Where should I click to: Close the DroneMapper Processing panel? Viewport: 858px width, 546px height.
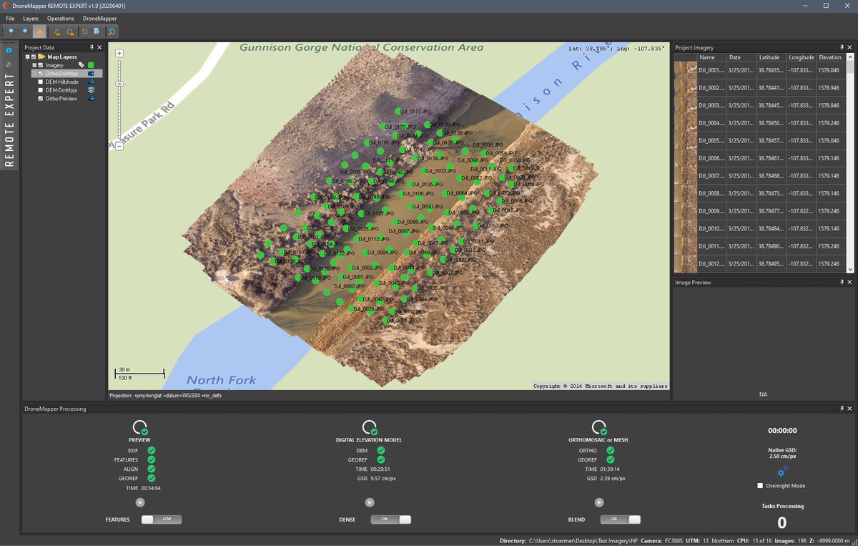tap(849, 409)
